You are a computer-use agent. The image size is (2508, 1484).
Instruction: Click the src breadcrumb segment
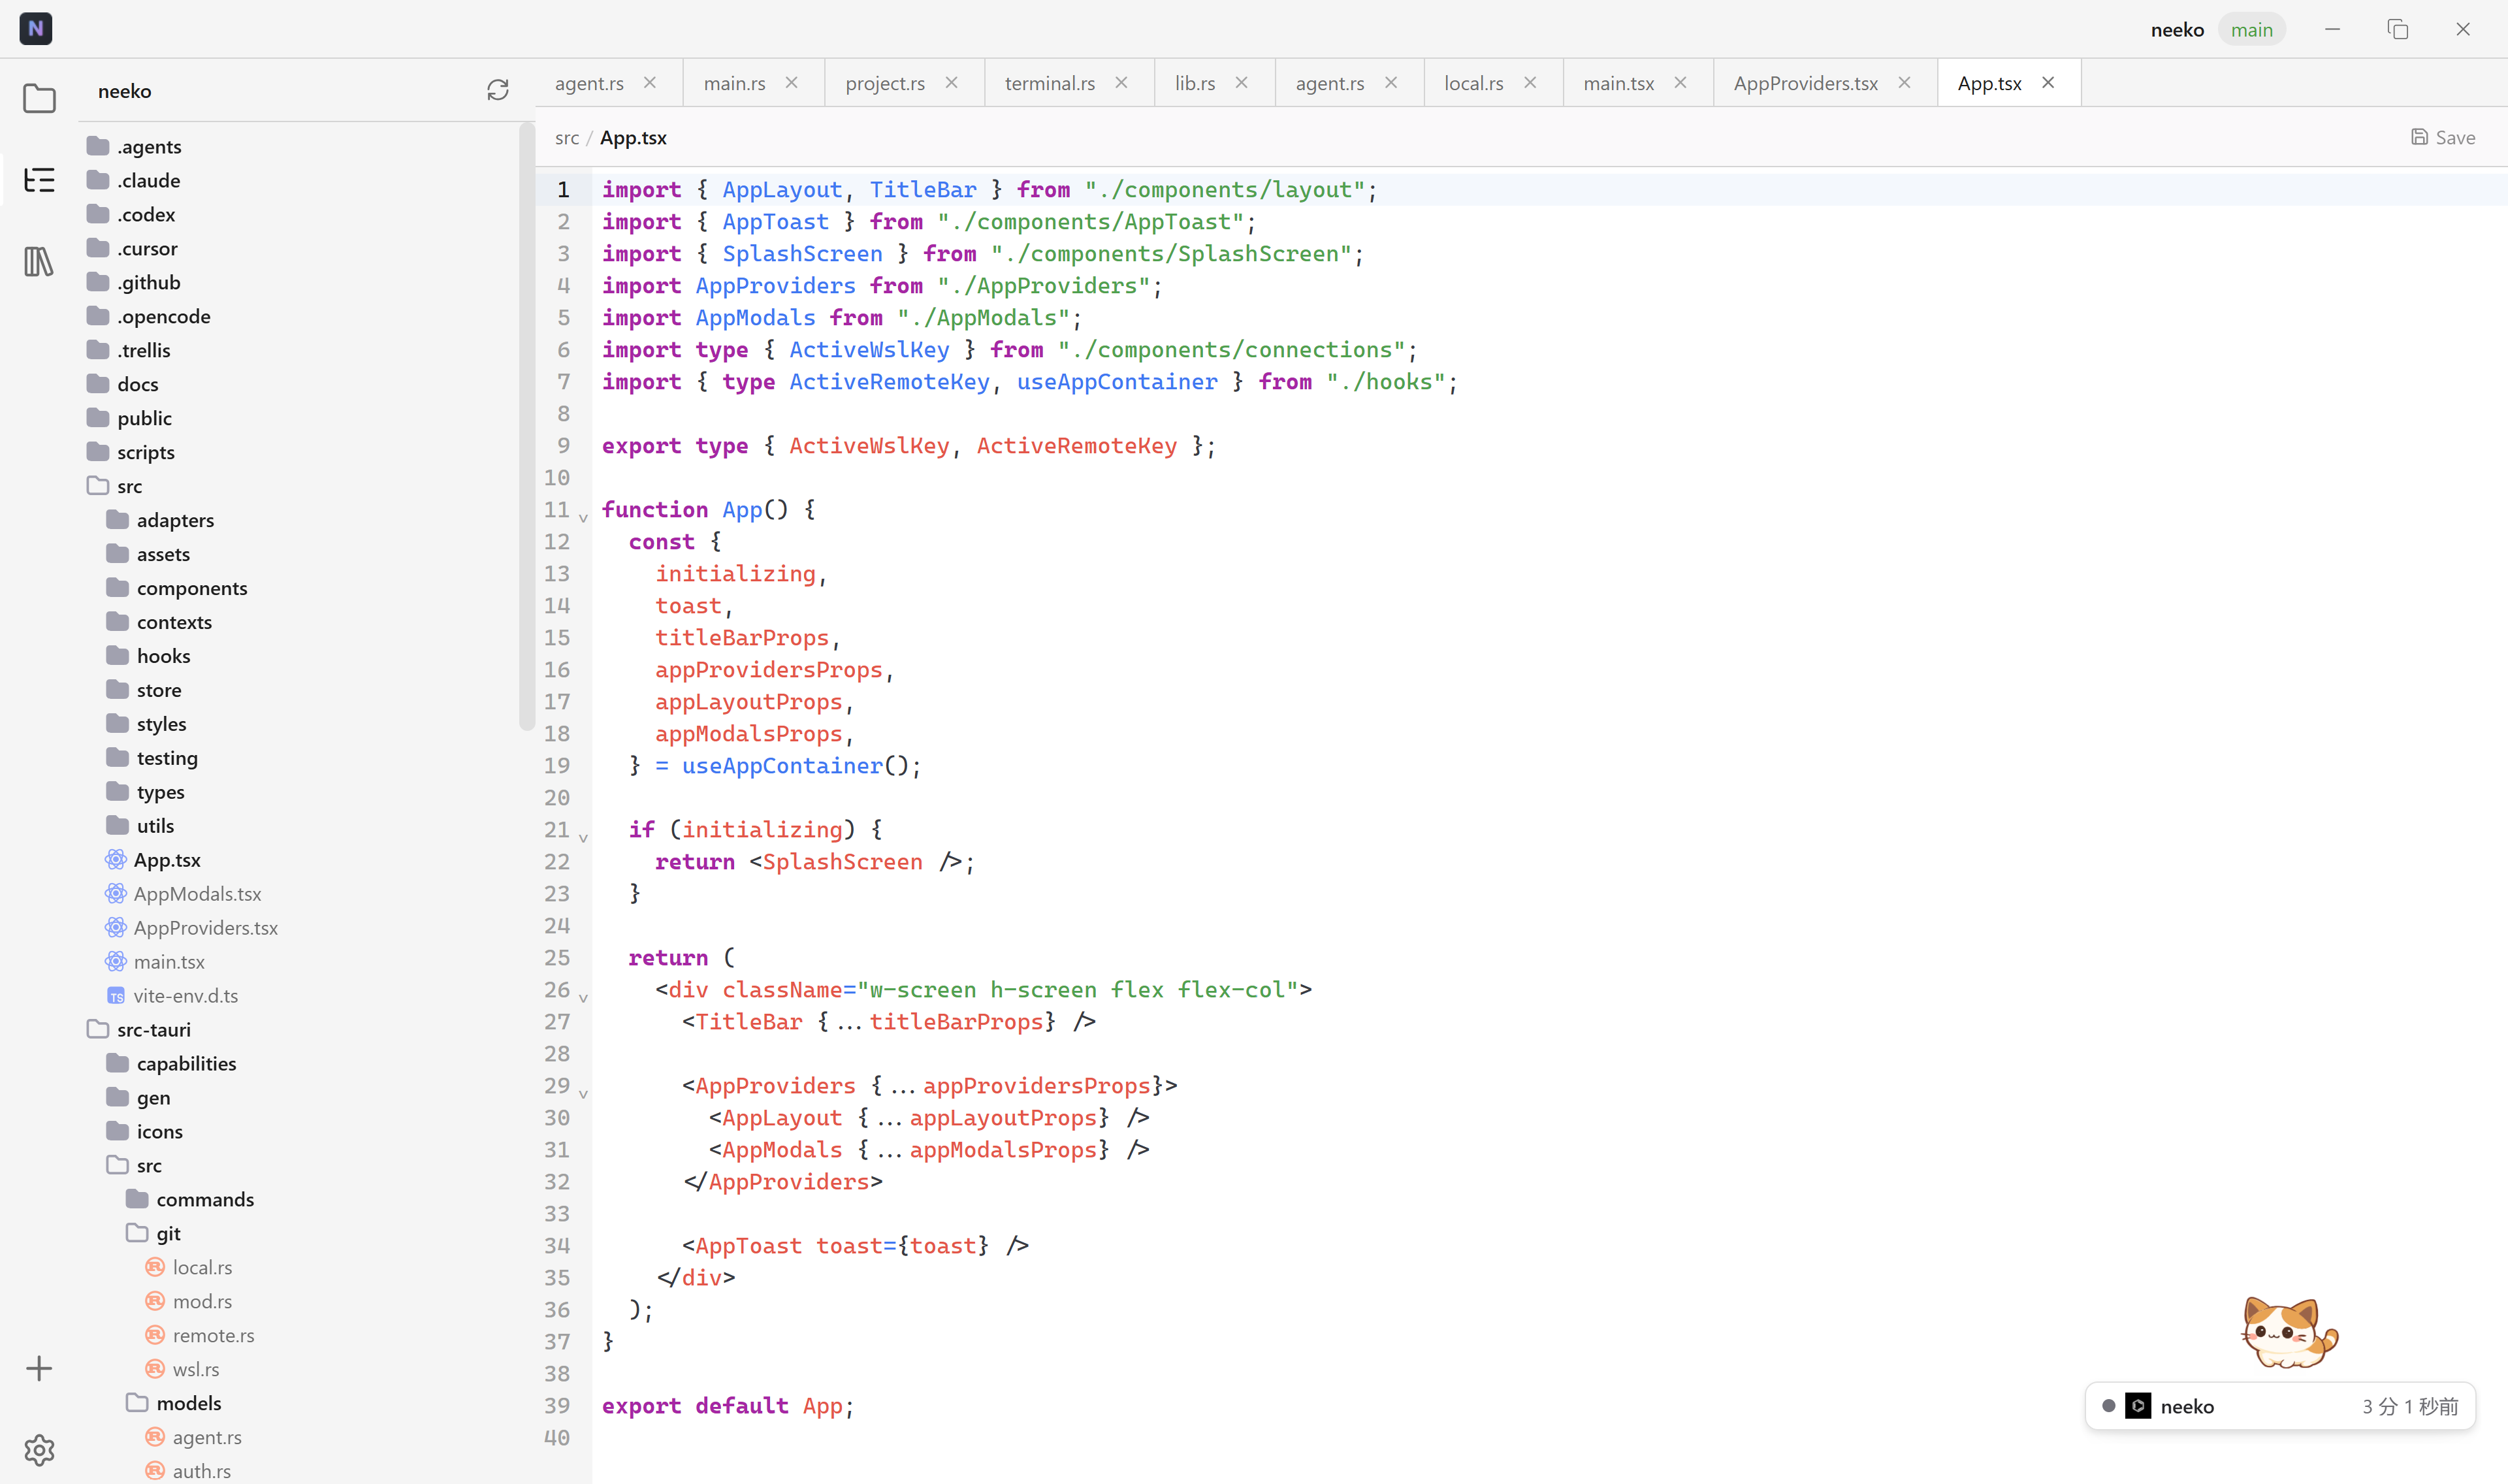coord(567,138)
